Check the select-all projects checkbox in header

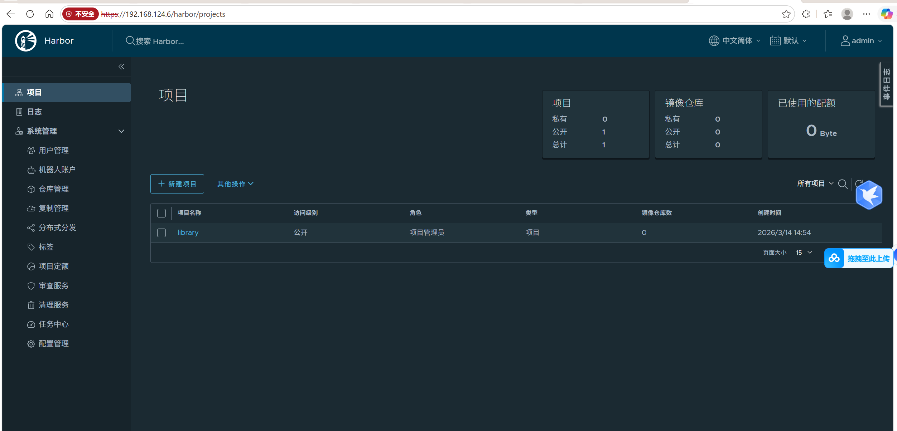click(x=161, y=213)
